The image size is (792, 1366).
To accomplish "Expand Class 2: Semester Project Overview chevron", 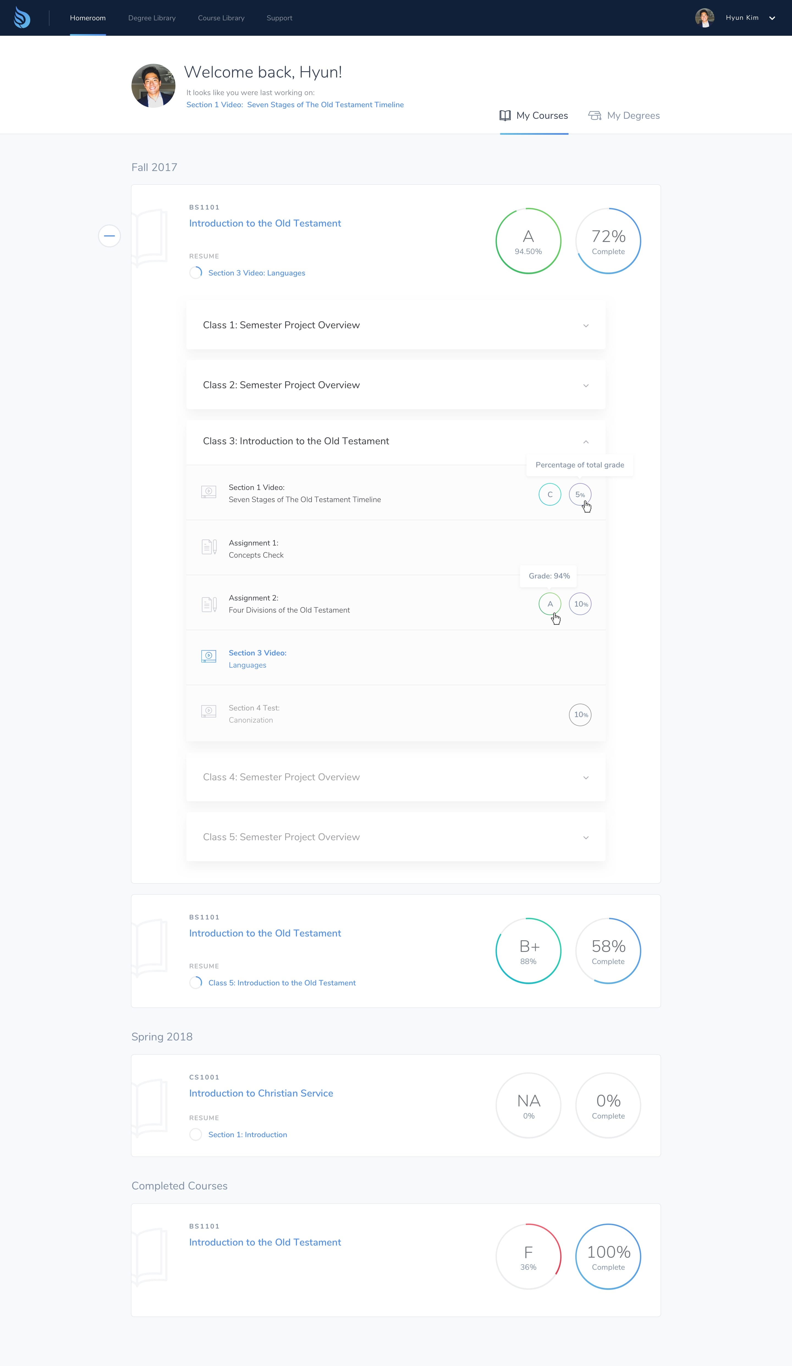I will pyautogui.click(x=586, y=385).
